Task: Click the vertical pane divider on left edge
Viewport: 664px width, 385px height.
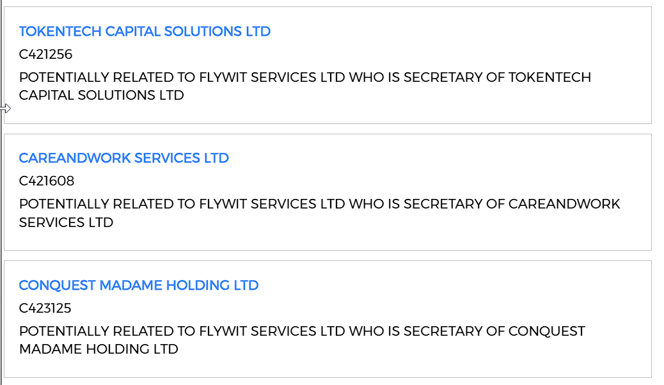Action: coord(3,192)
